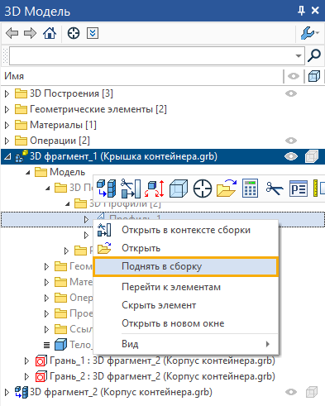Open the Вид submenu
This screenshot has width=325, height=406.
[x=186, y=344]
